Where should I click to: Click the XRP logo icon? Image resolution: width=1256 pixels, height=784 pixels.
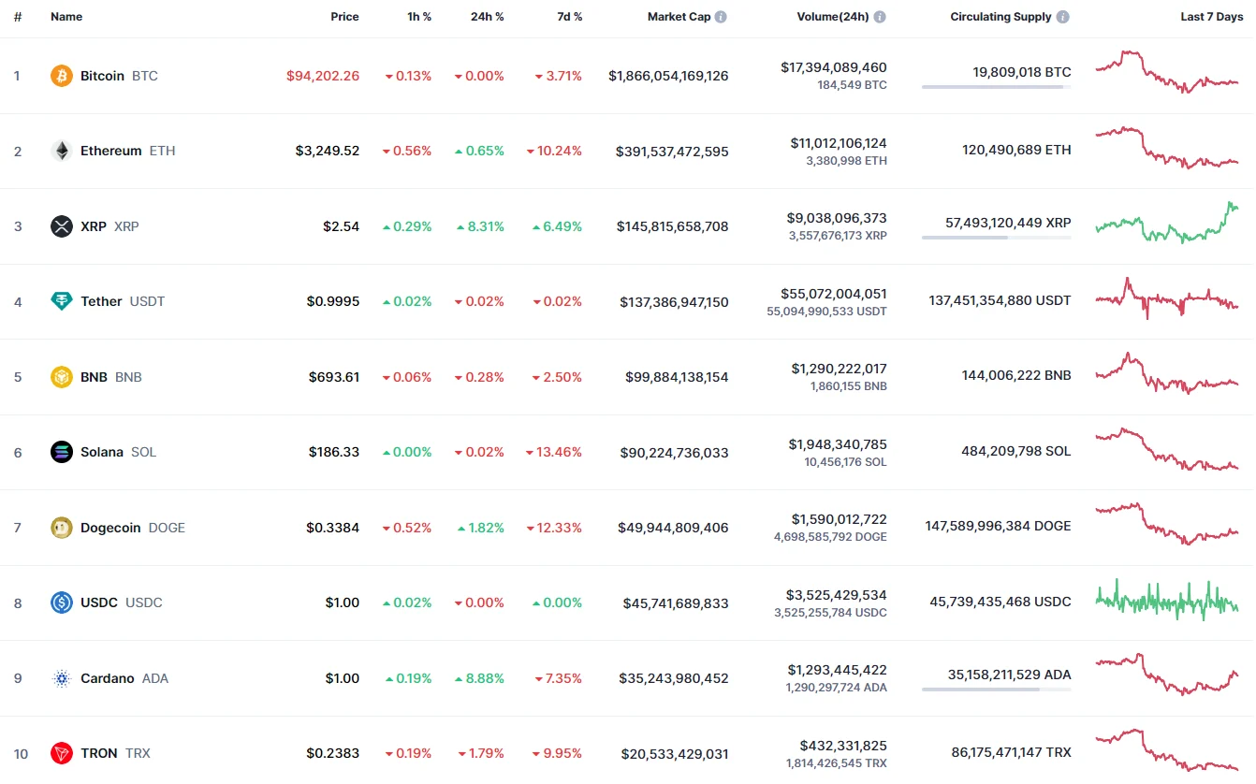click(62, 226)
